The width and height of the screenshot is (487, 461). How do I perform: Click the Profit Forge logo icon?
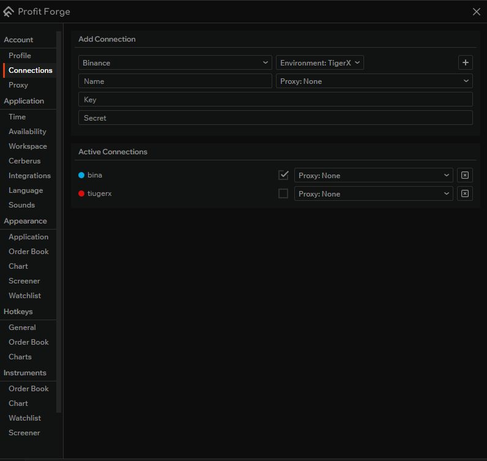[x=9, y=12]
